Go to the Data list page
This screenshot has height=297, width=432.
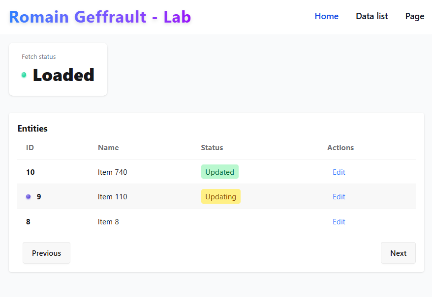pyautogui.click(x=371, y=16)
